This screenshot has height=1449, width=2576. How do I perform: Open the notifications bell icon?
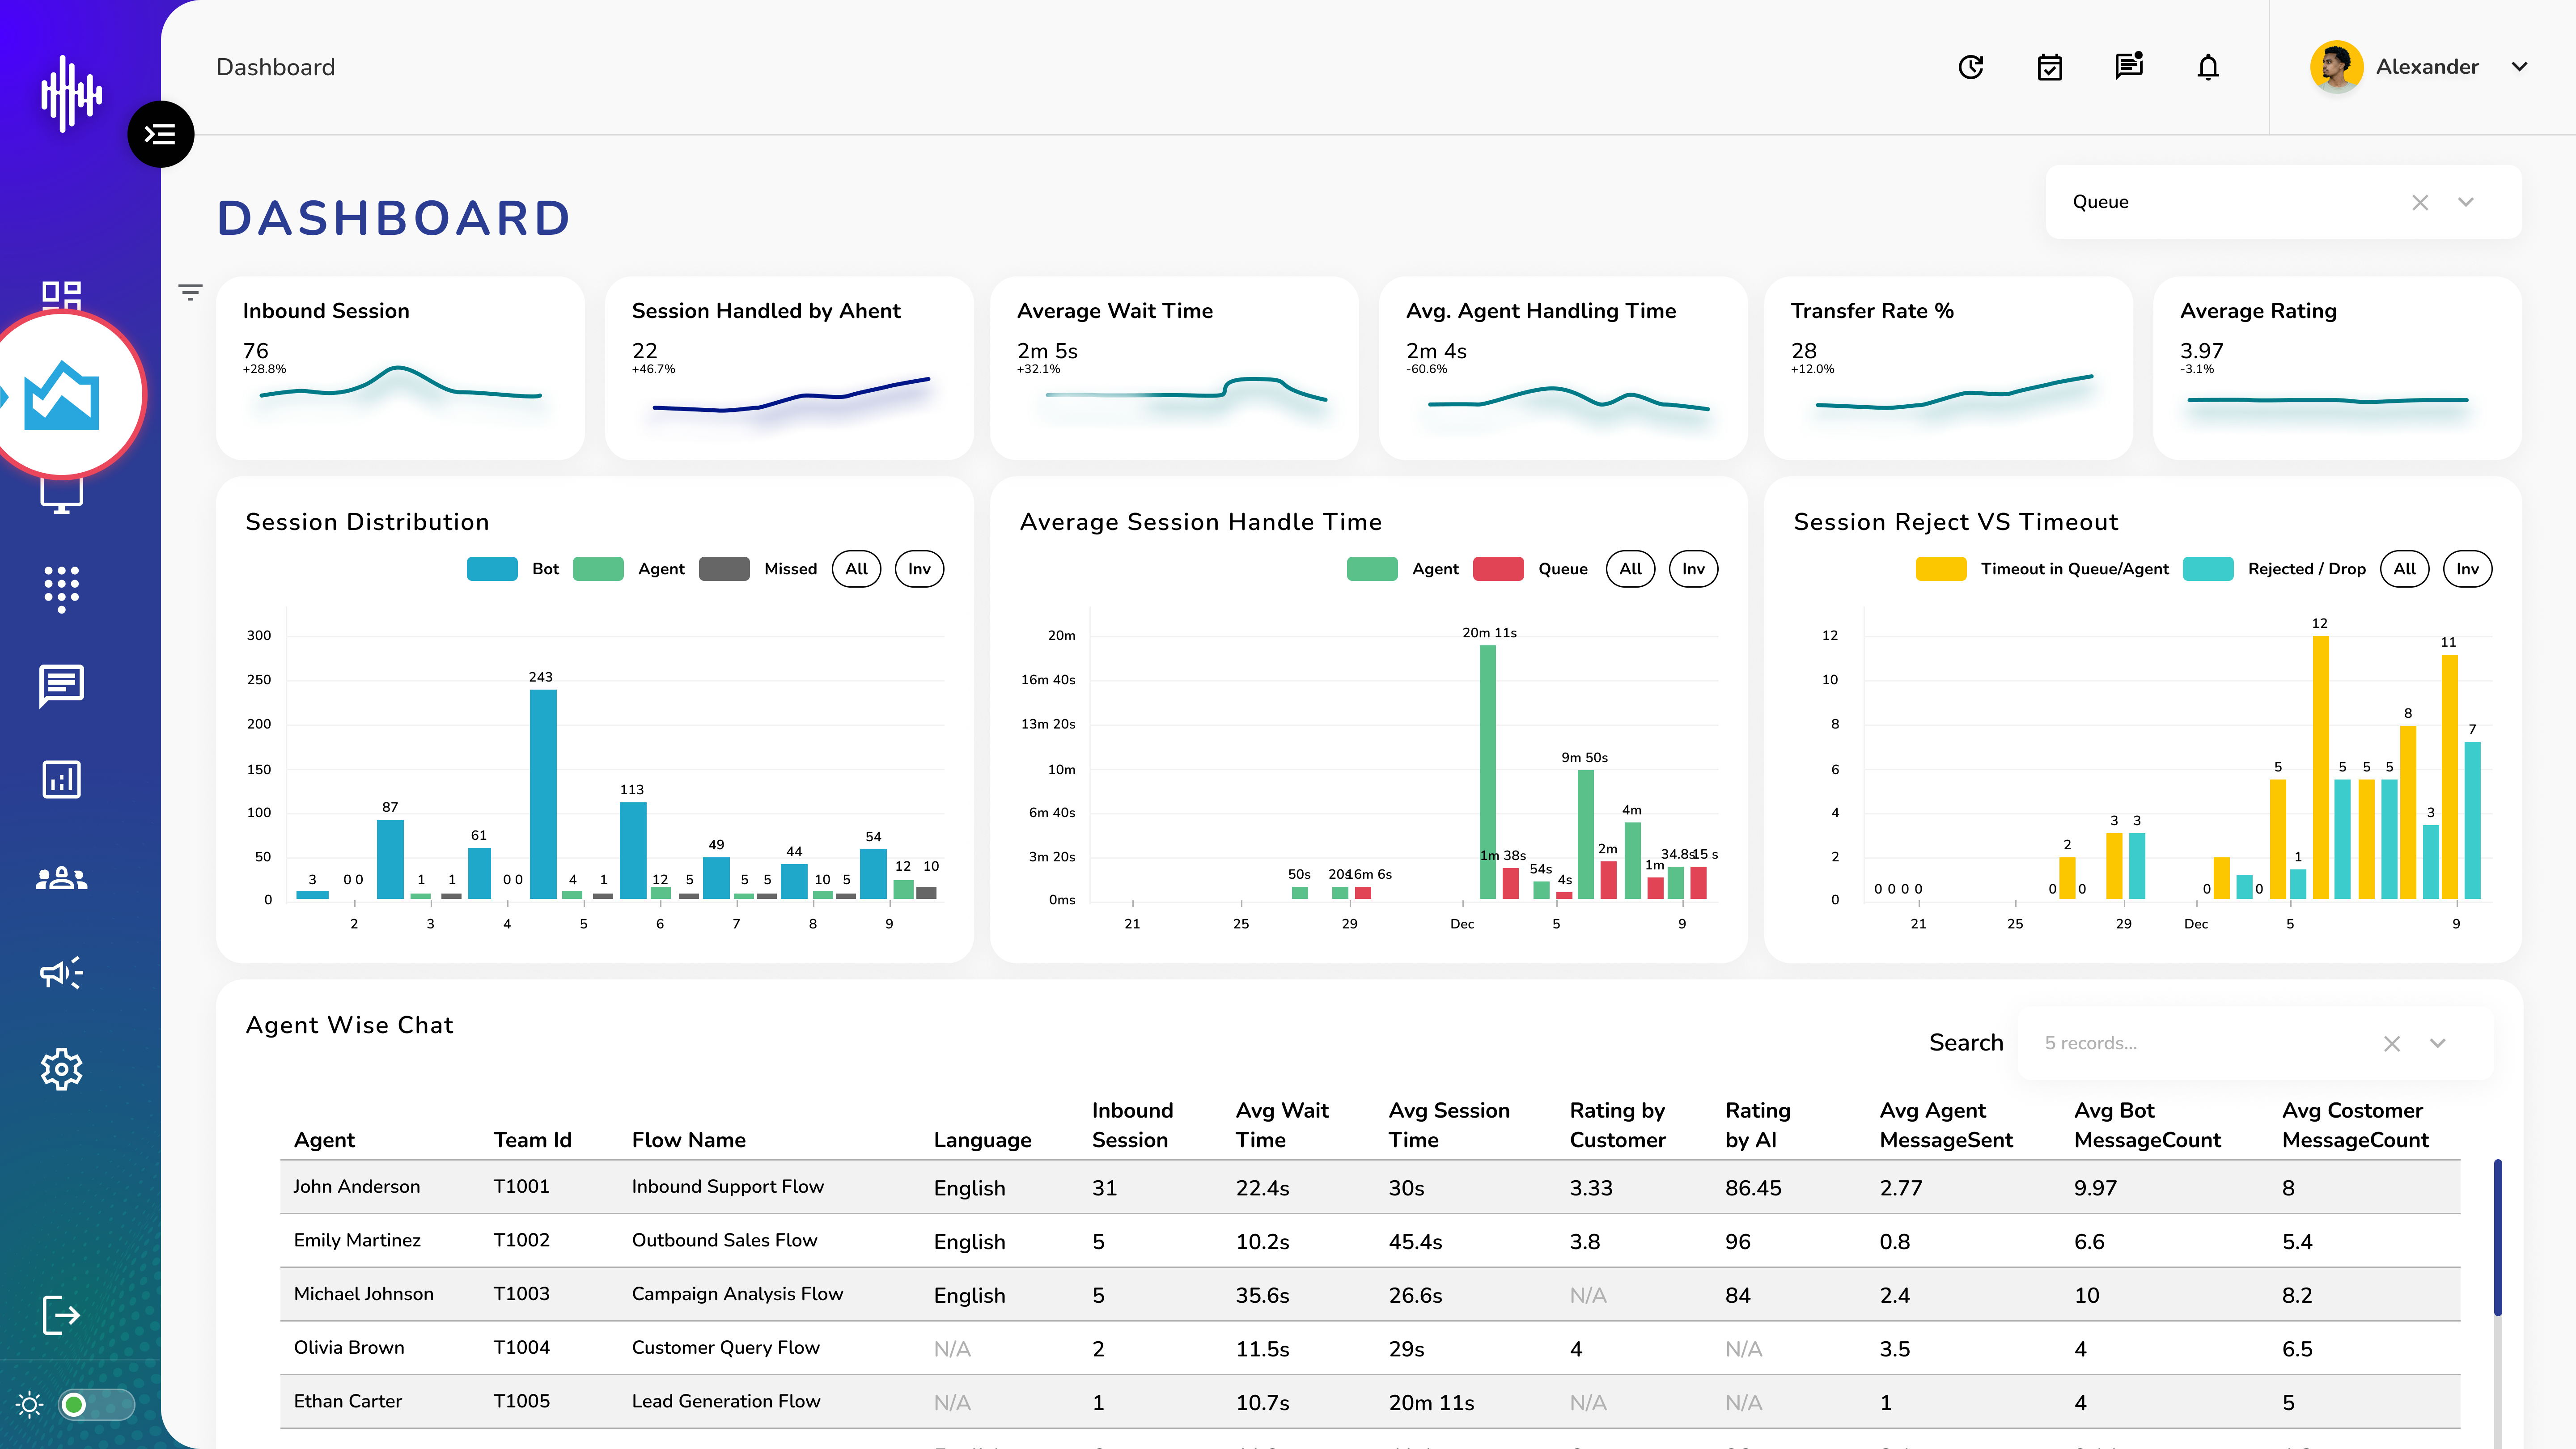(2208, 67)
